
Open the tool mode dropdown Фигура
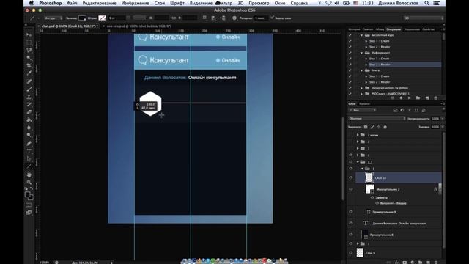point(53,18)
